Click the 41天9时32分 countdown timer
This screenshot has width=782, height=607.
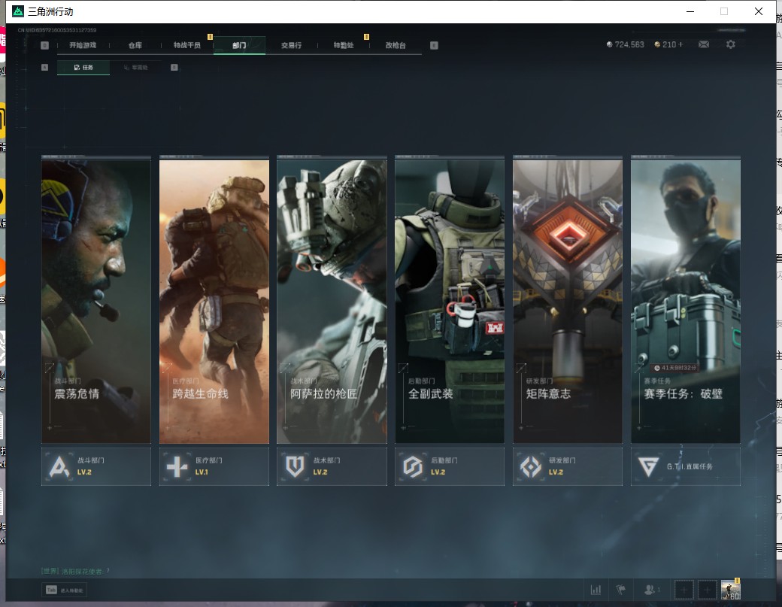675,368
